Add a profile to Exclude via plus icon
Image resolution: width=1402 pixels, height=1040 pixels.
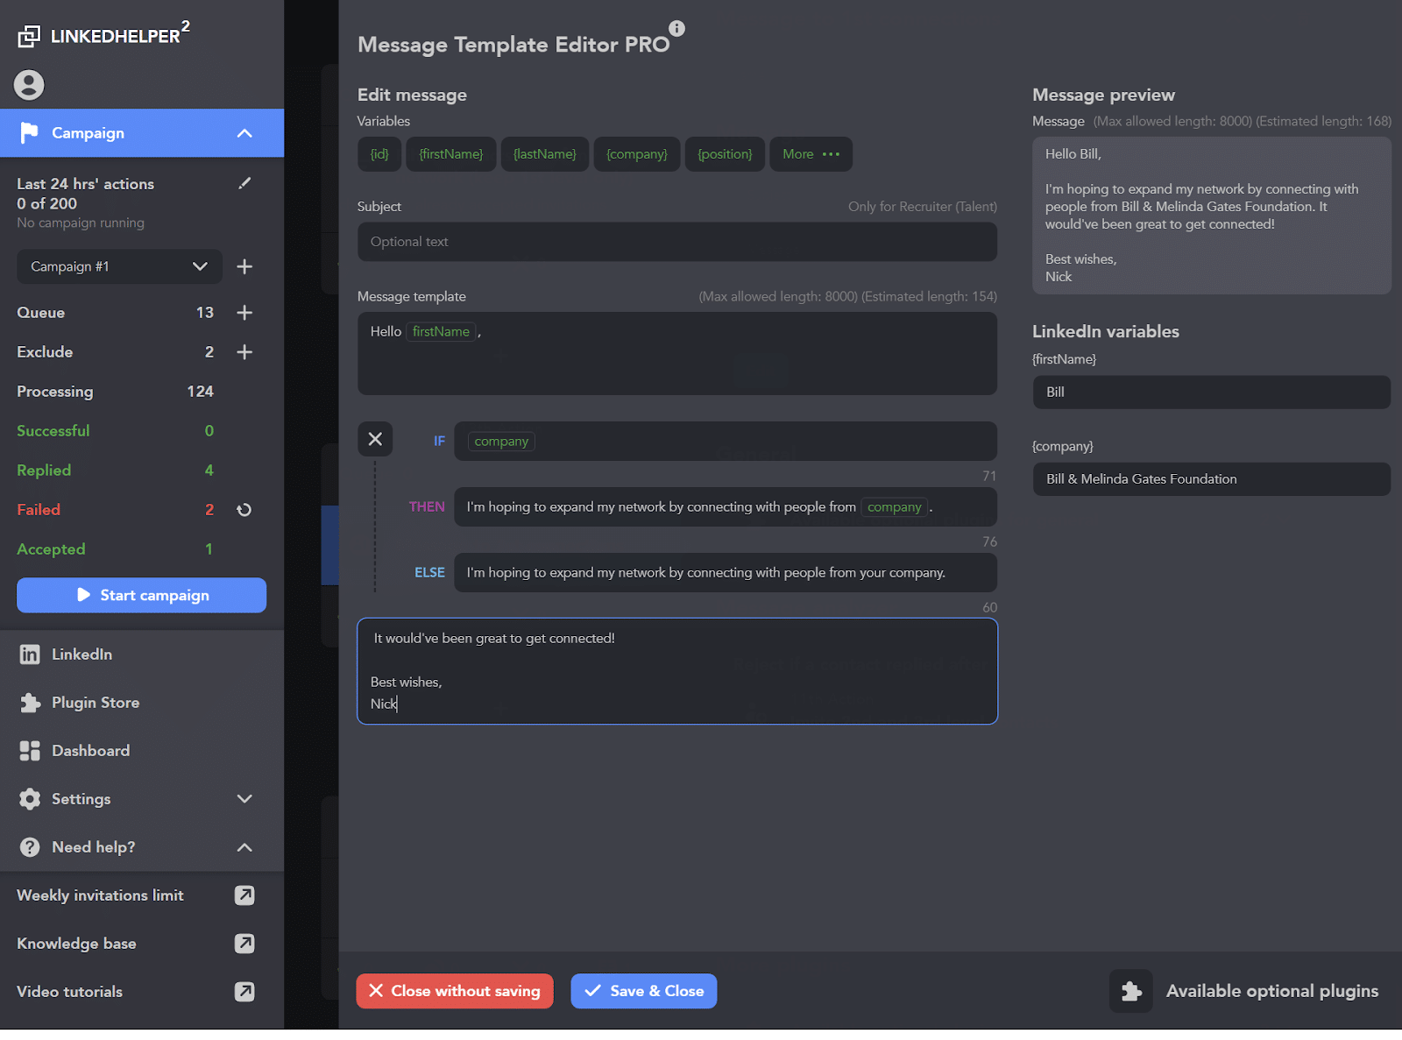[x=244, y=351]
